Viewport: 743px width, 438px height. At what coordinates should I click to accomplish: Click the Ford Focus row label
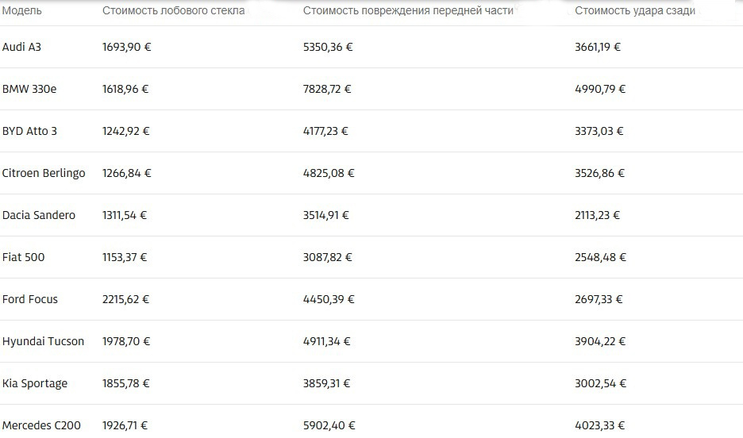click(x=30, y=299)
